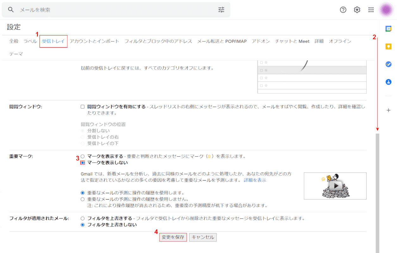Open the アドオン tab
The width and height of the screenshot is (397, 253).
[261, 41]
